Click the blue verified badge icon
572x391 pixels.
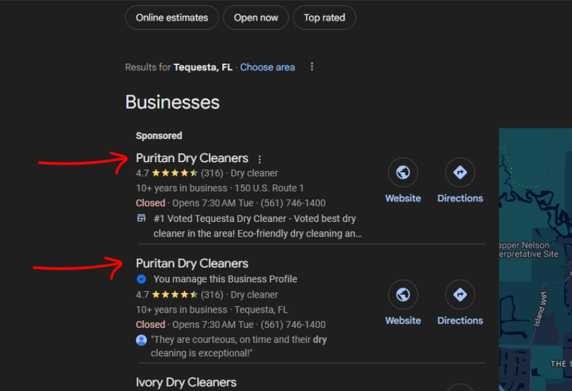click(x=142, y=279)
